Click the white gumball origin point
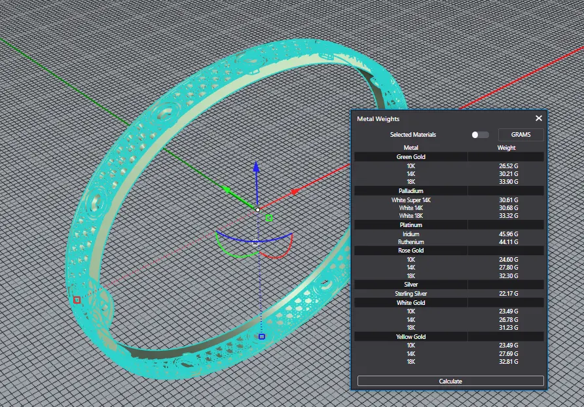The width and height of the screenshot is (584, 407). tap(258, 209)
